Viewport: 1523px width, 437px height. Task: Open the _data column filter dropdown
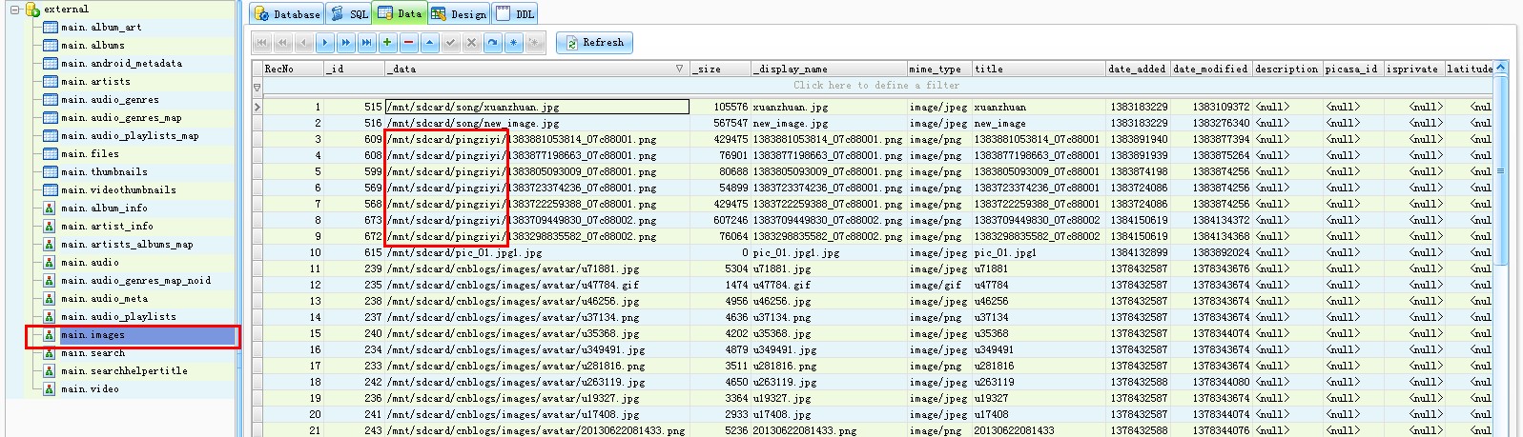point(679,69)
